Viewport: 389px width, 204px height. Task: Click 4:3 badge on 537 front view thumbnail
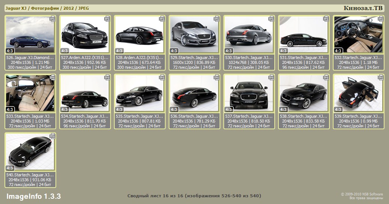229,109
